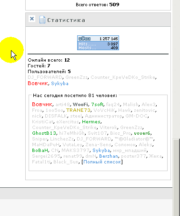
Task: Click Вовчик in today's visitors list
Action: (x=42, y=104)
